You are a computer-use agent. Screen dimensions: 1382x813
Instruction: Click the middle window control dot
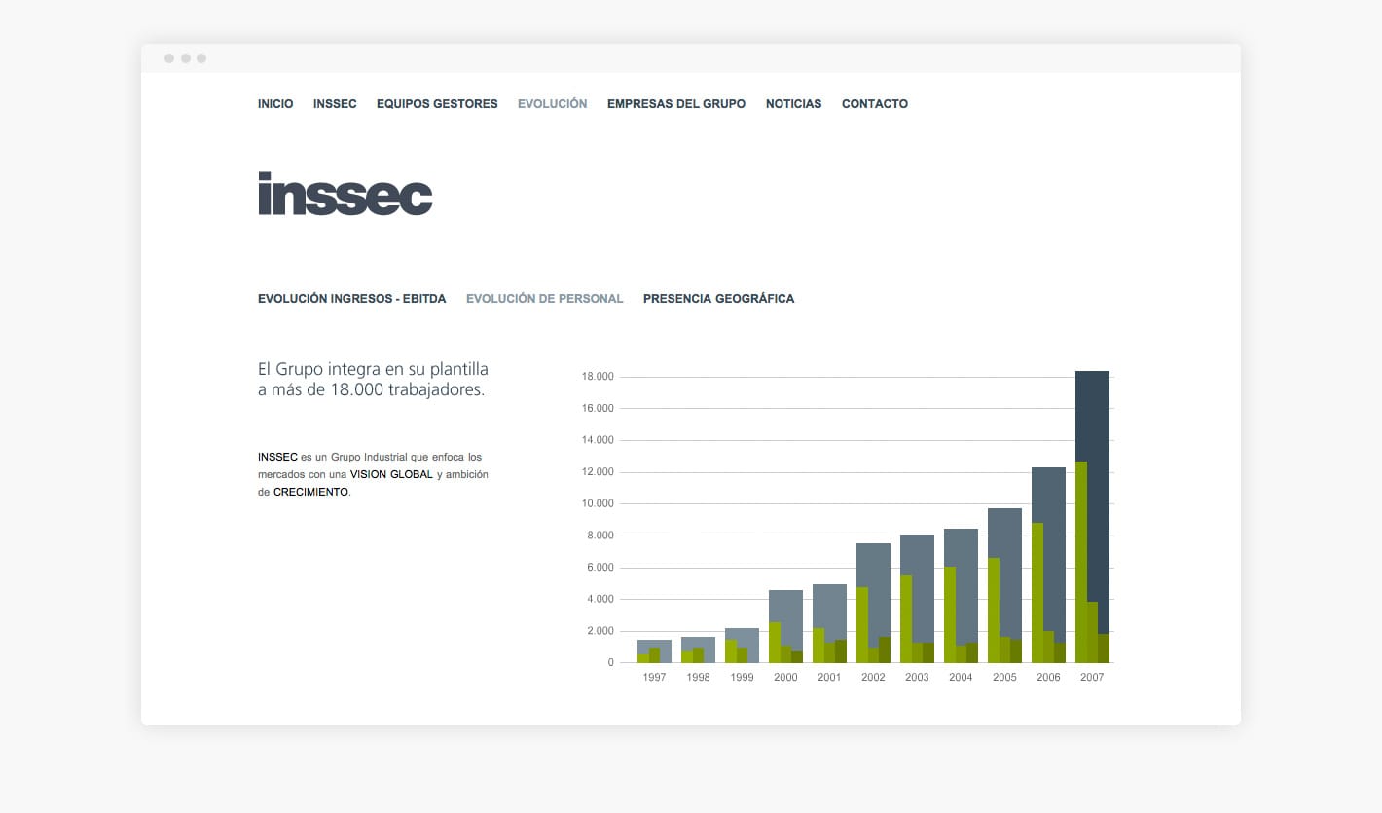pos(186,58)
